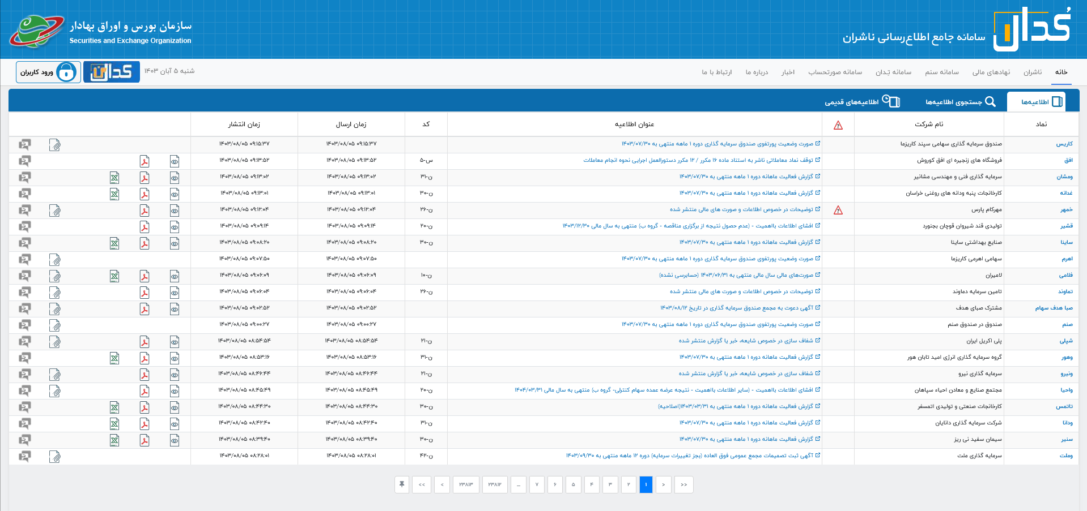Screen dimensions: 1087x511
Task: Click the ورود کاربران login button
Action: [48, 72]
